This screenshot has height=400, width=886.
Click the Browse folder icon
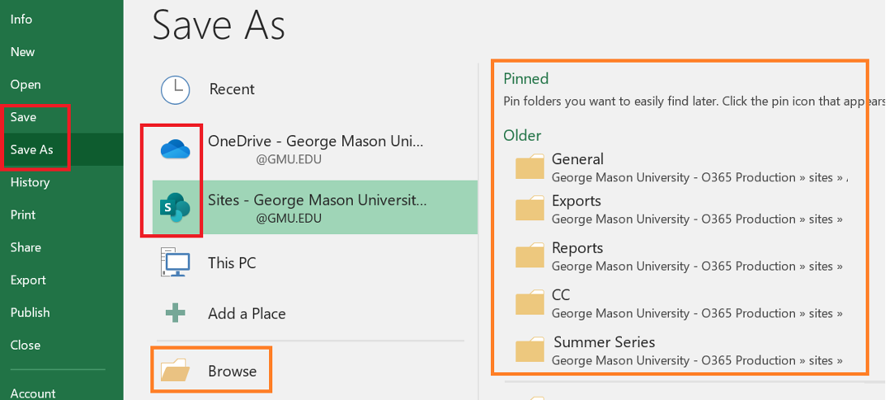pyautogui.click(x=175, y=372)
